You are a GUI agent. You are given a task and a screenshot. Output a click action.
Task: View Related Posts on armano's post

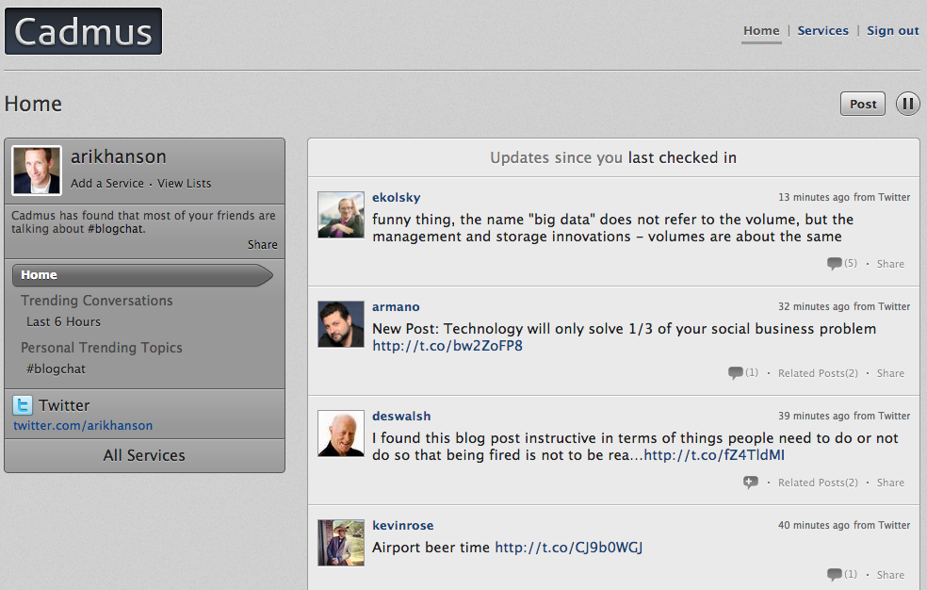(x=818, y=373)
